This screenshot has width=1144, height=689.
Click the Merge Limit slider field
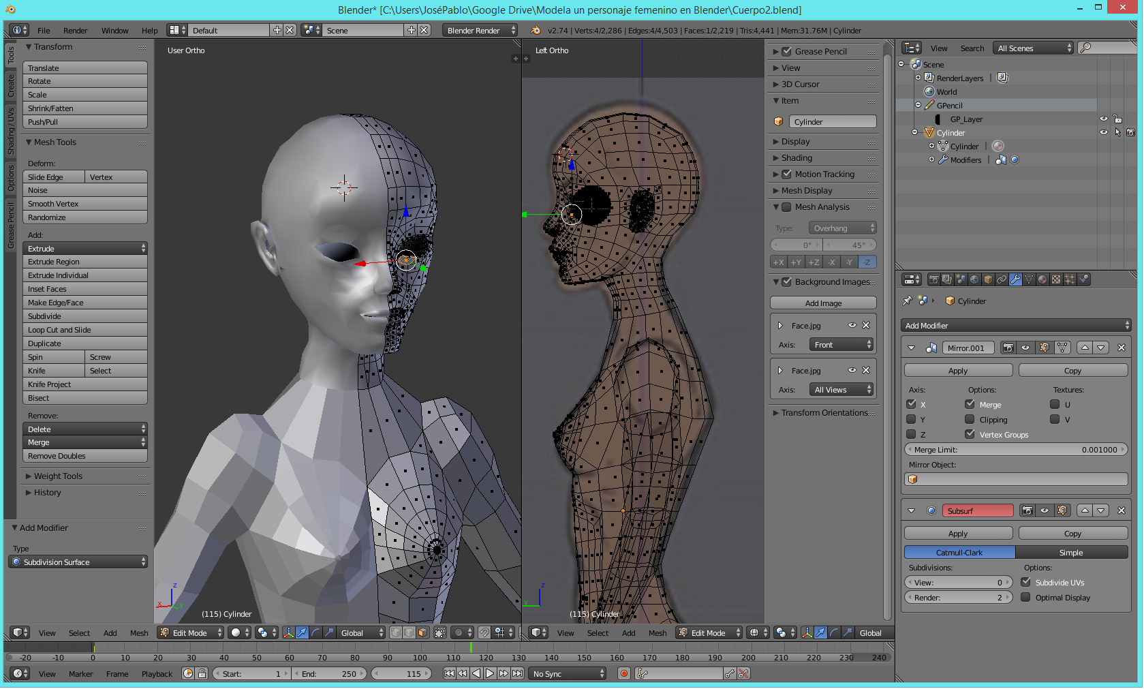pos(1016,450)
